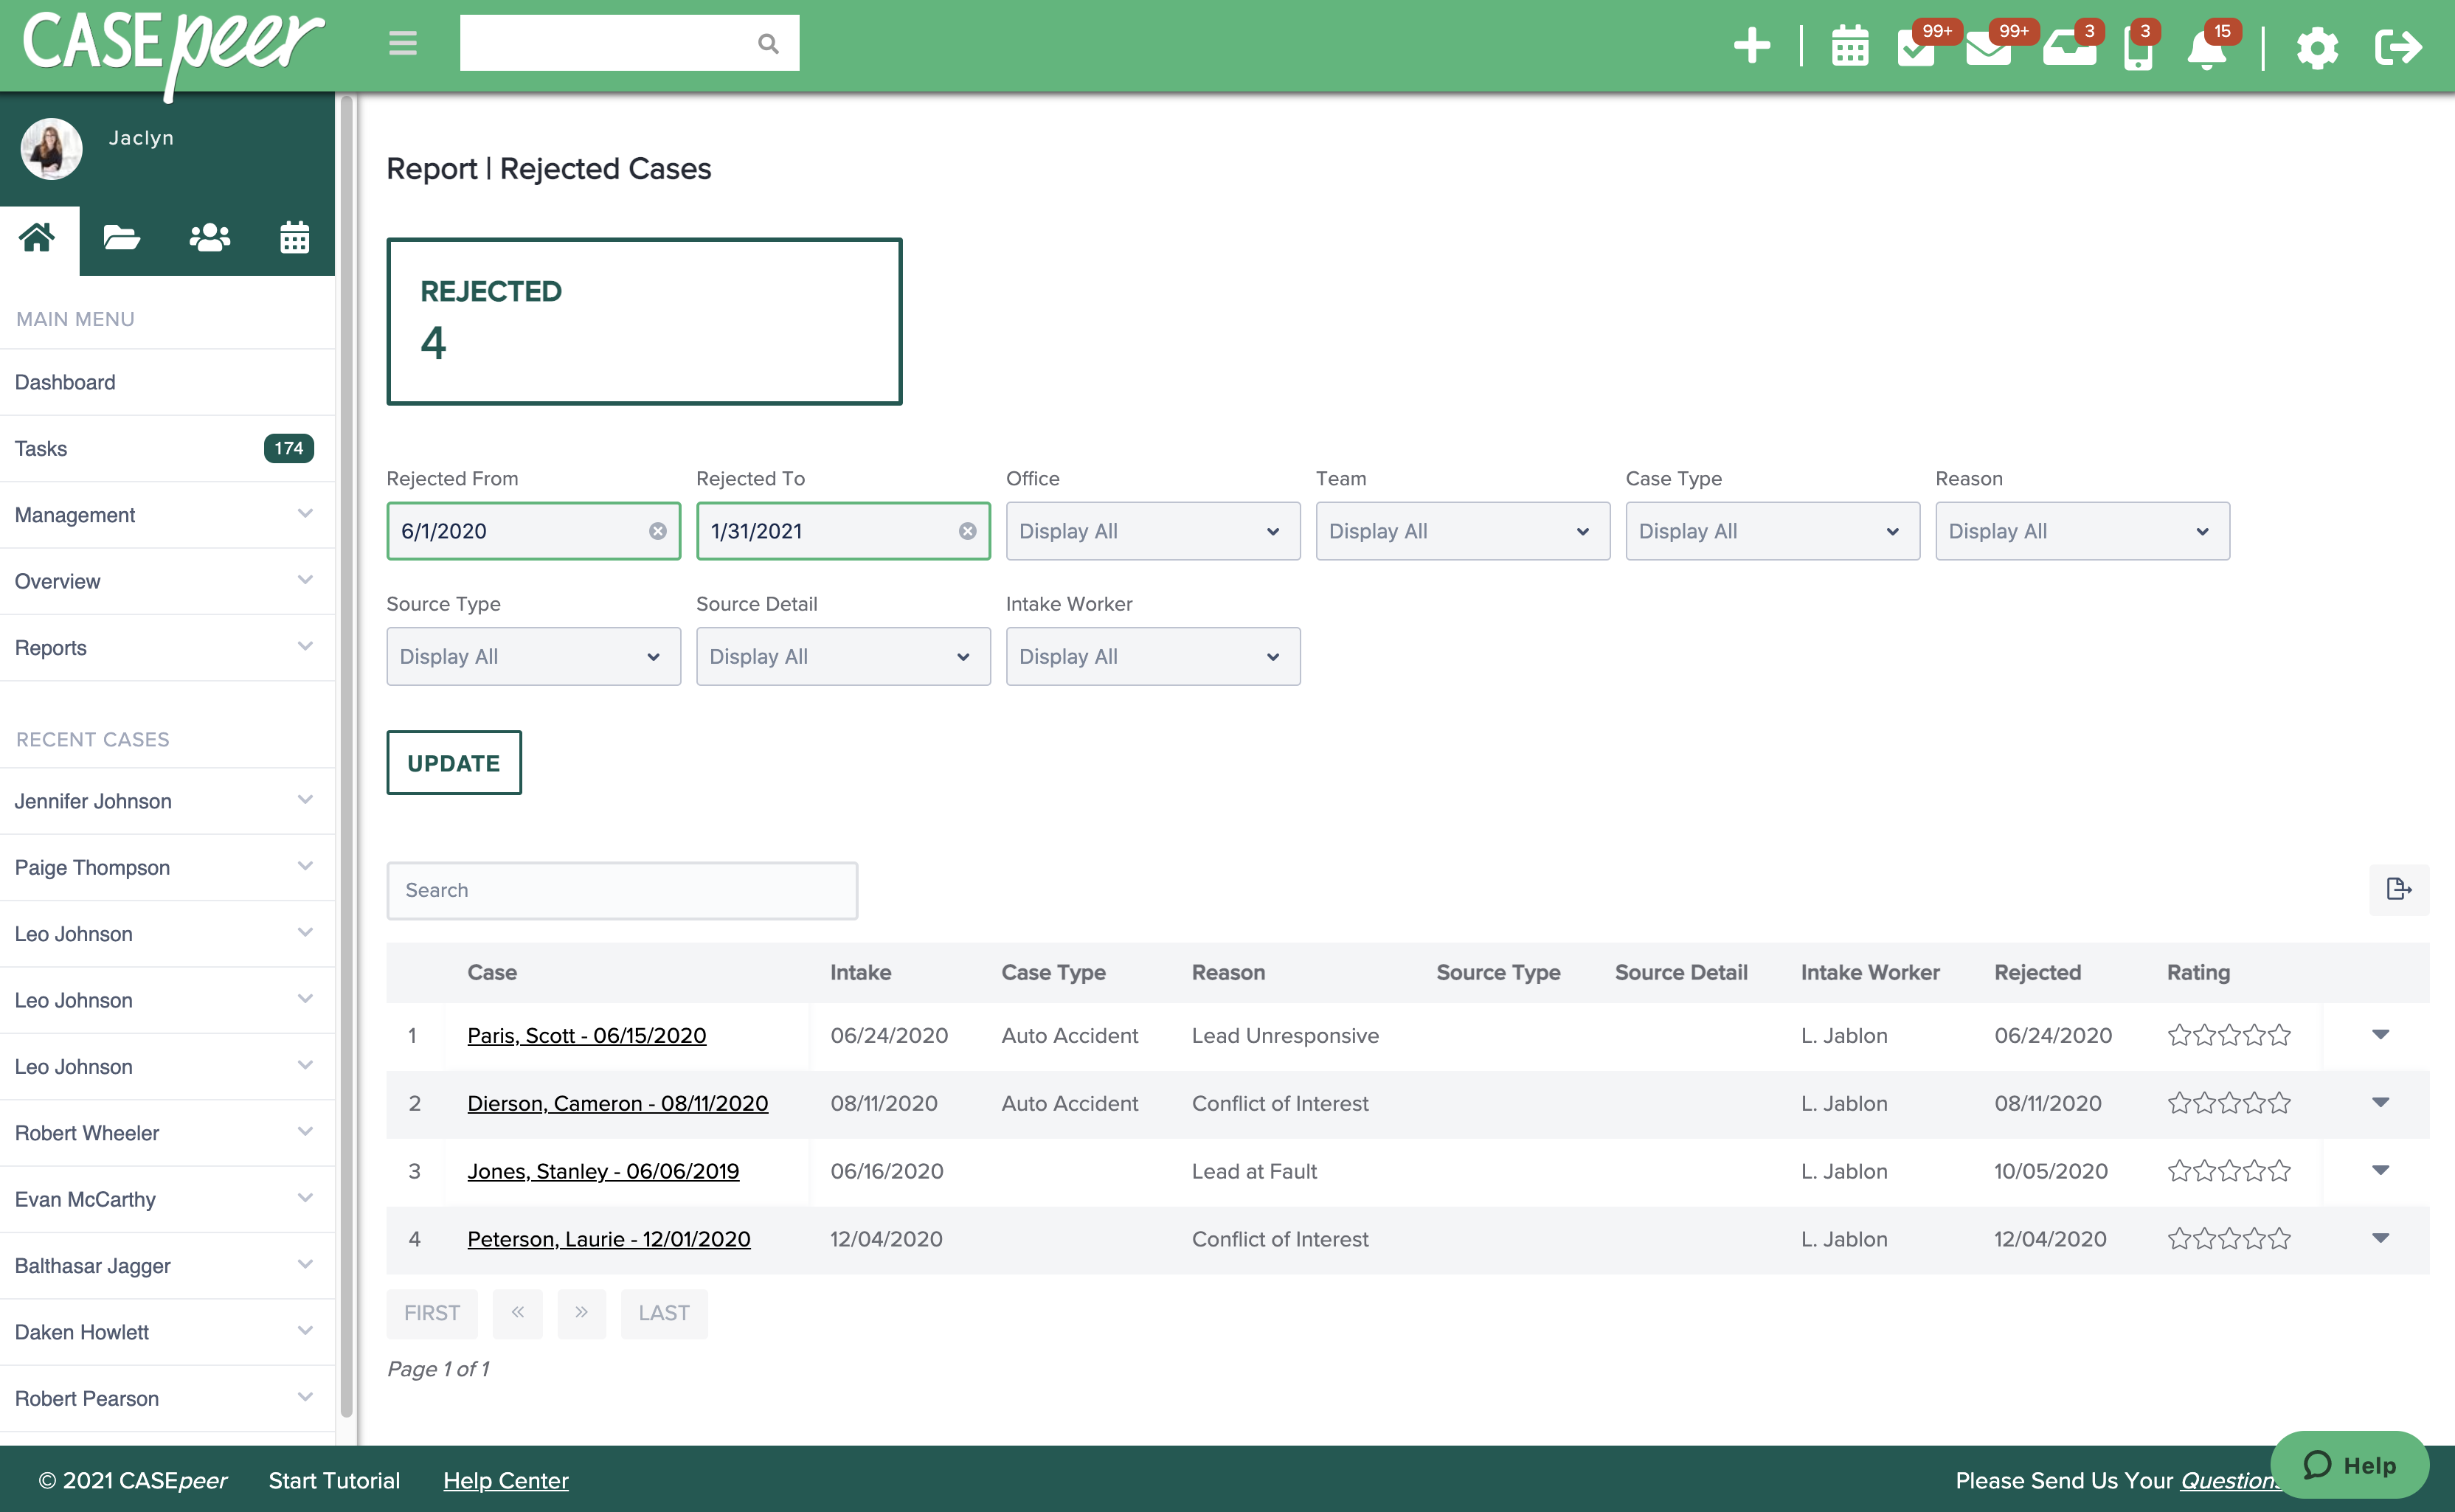
Task: View phone notifications with badge of 3
Action: tap(2138, 48)
